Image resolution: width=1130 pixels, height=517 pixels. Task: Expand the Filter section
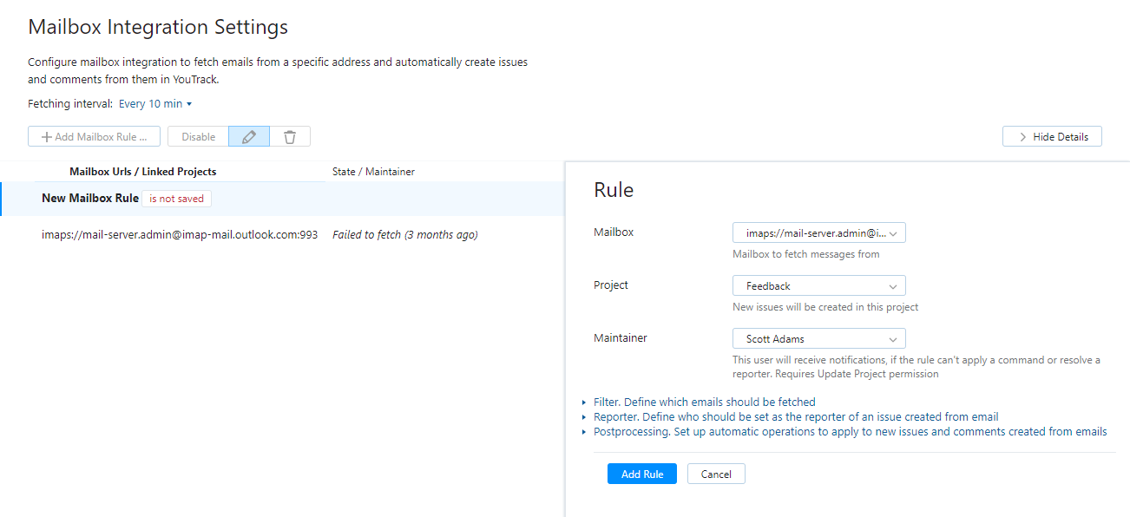[x=704, y=402]
